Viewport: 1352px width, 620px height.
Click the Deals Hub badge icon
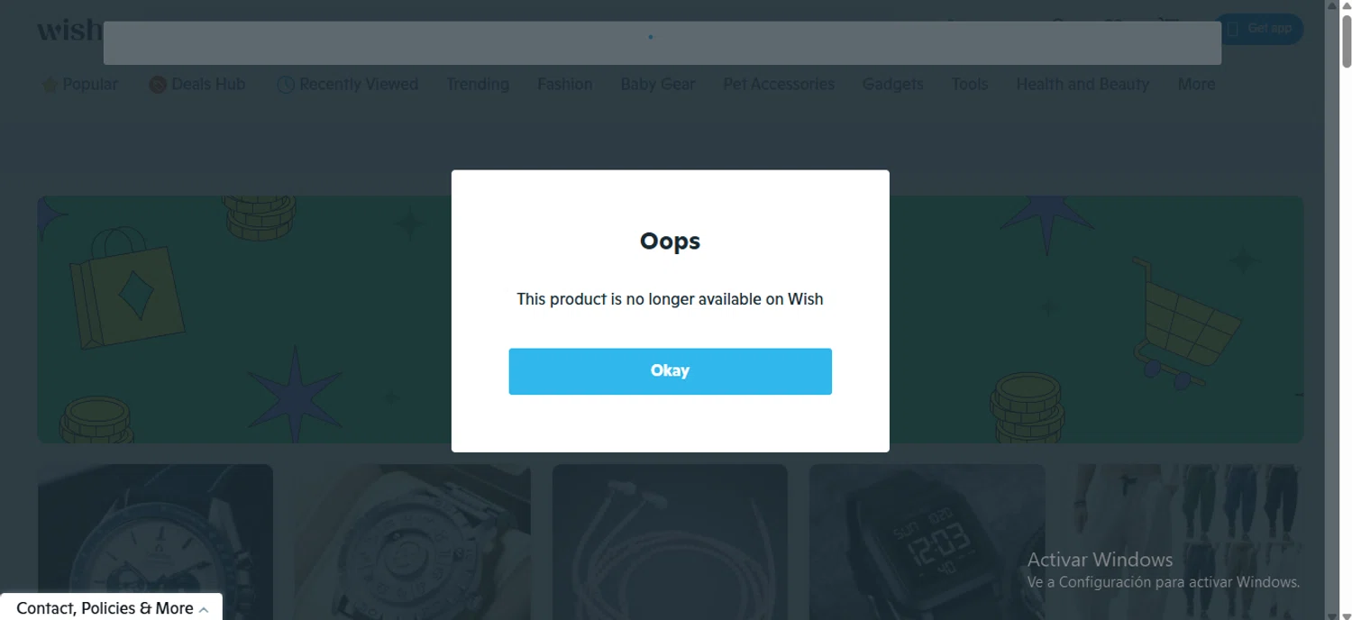coord(158,85)
